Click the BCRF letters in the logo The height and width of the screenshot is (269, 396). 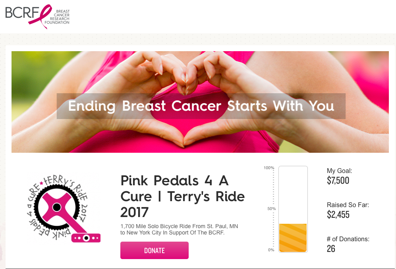click(20, 13)
